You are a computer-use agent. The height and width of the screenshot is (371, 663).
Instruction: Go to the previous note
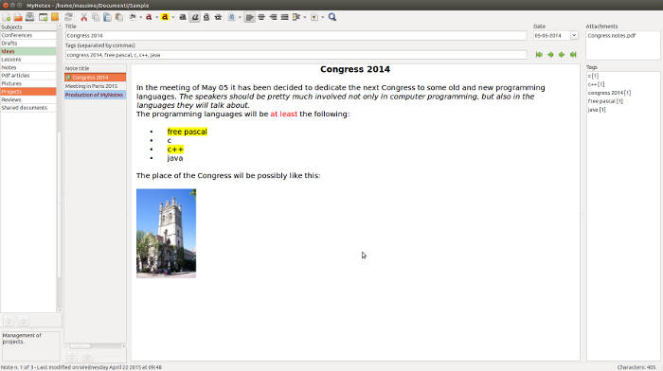tap(550, 55)
